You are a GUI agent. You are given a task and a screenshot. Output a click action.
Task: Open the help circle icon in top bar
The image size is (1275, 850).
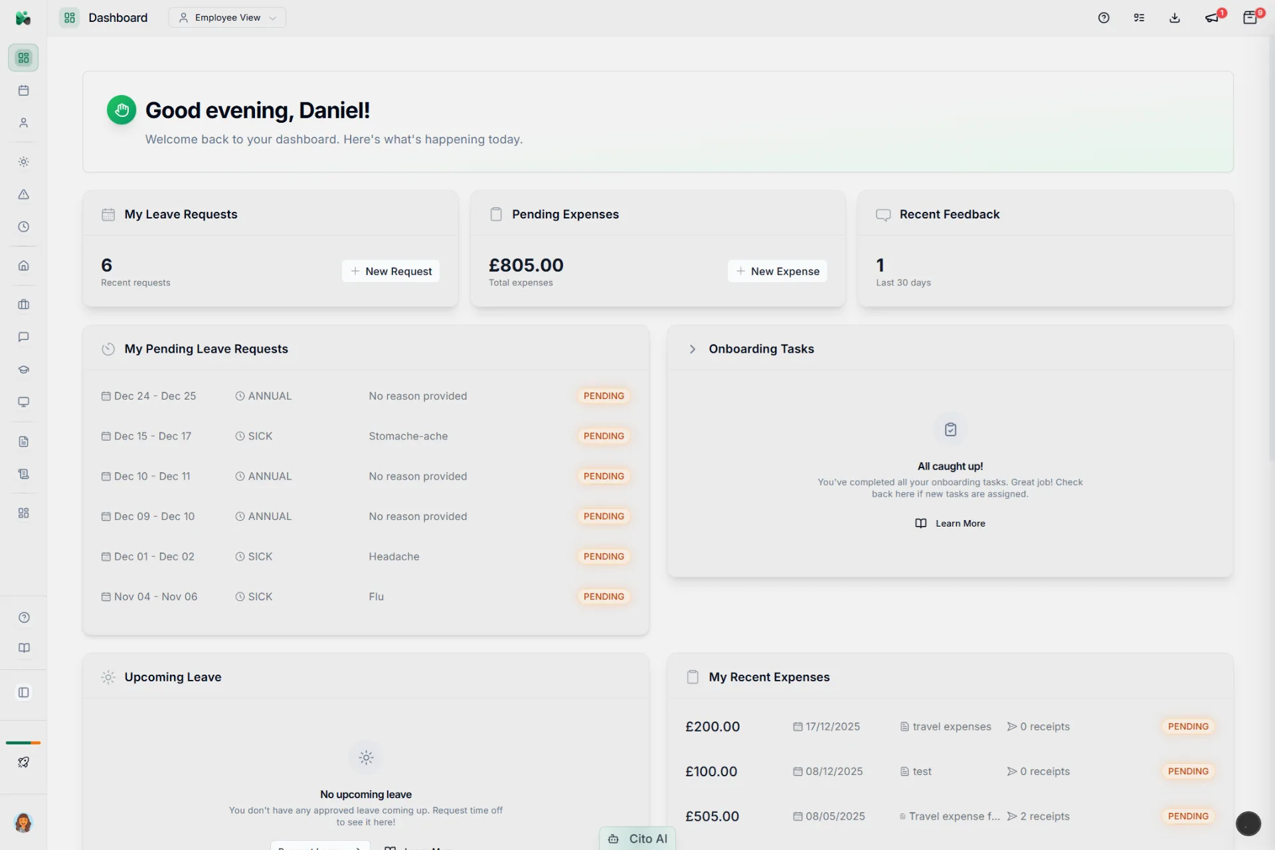click(1104, 18)
